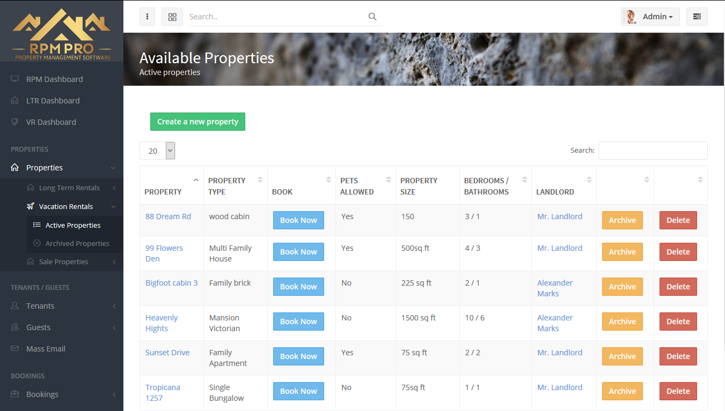Image resolution: width=725 pixels, height=411 pixels.
Task: Open the right sidebar panel icon
Action: pyautogui.click(x=697, y=17)
